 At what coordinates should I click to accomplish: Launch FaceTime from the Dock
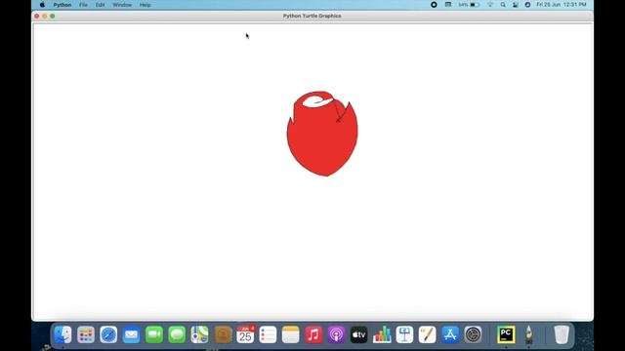pos(154,334)
